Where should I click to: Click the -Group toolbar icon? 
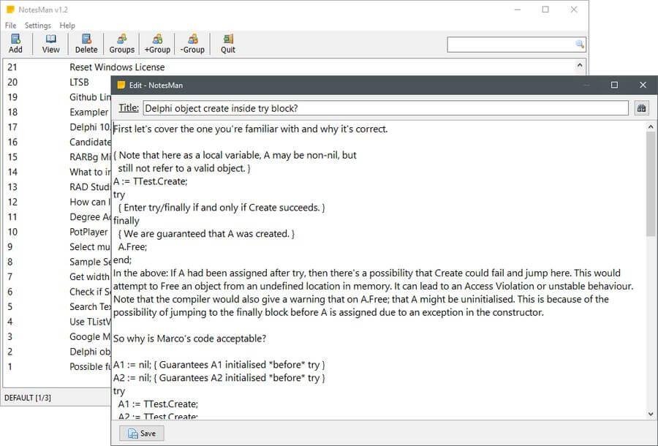click(192, 44)
